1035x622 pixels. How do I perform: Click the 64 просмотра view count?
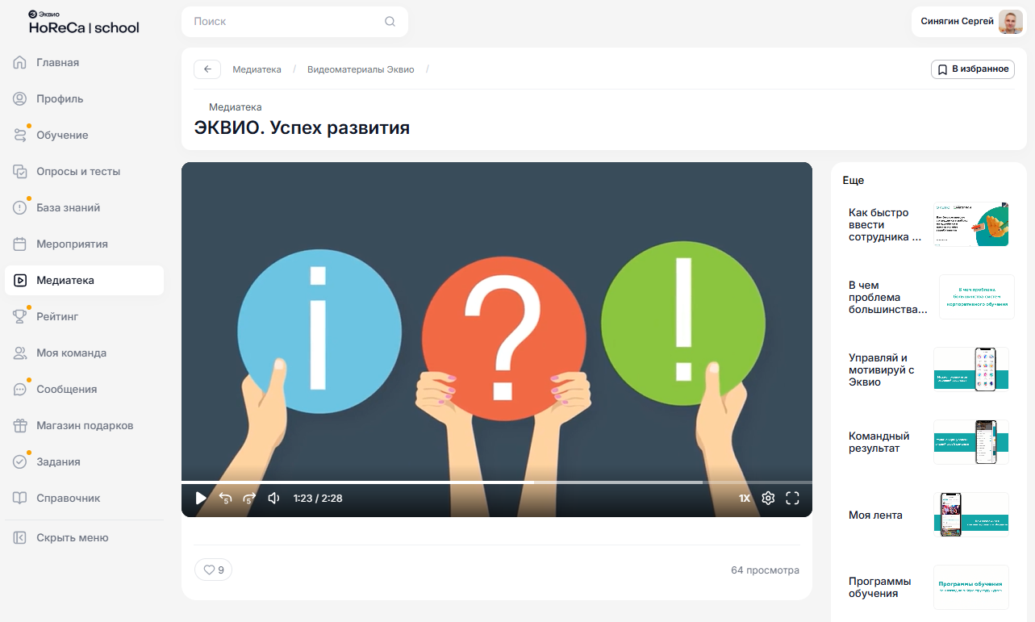(765, 570)
